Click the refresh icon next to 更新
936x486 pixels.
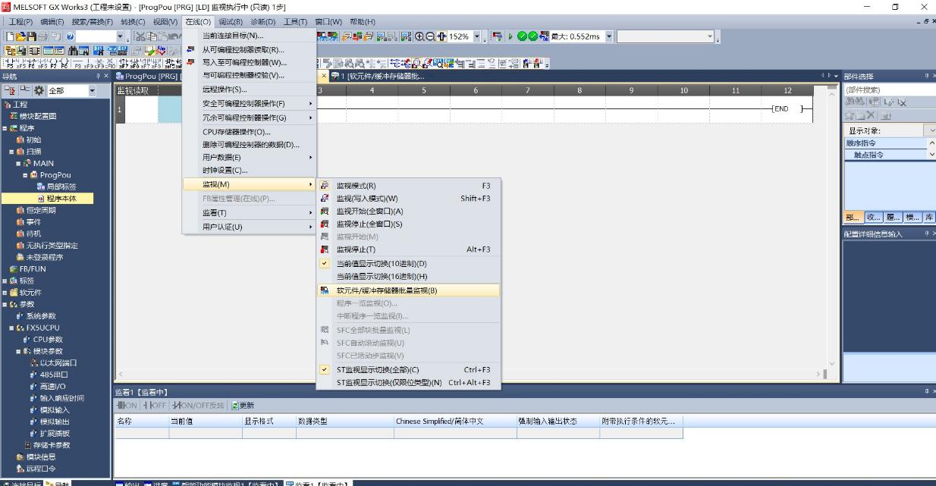pos(235,406)
